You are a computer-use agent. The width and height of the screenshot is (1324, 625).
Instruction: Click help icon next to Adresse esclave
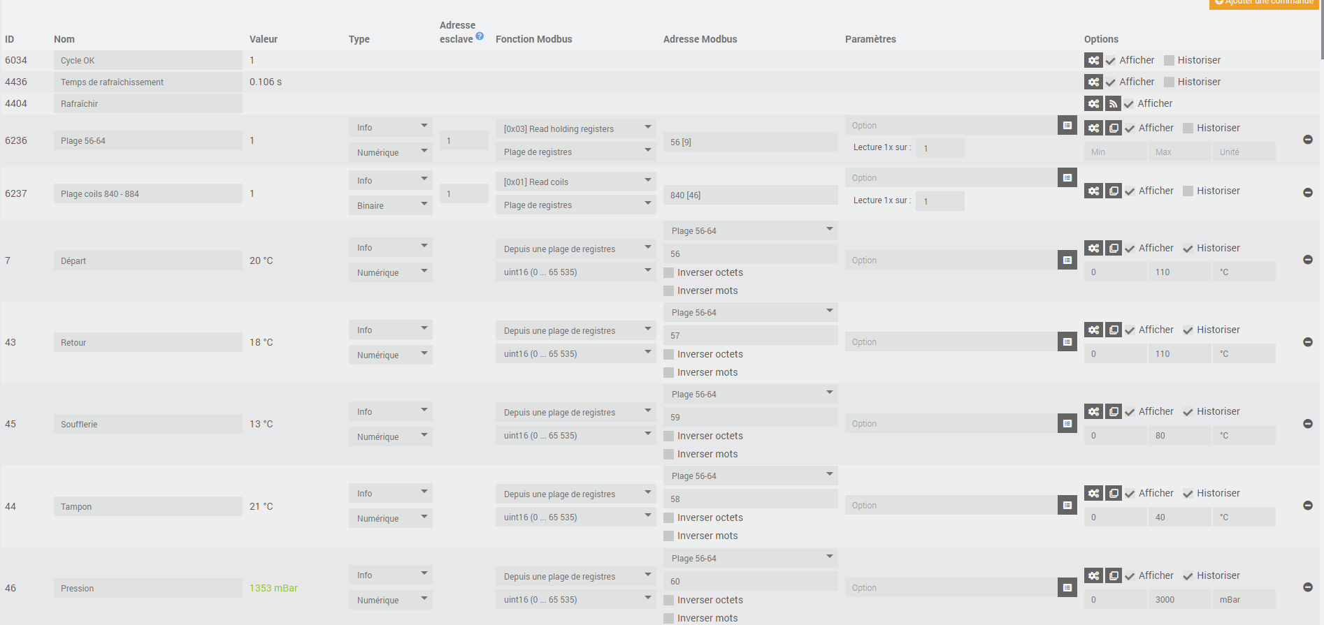click(480, 36)
